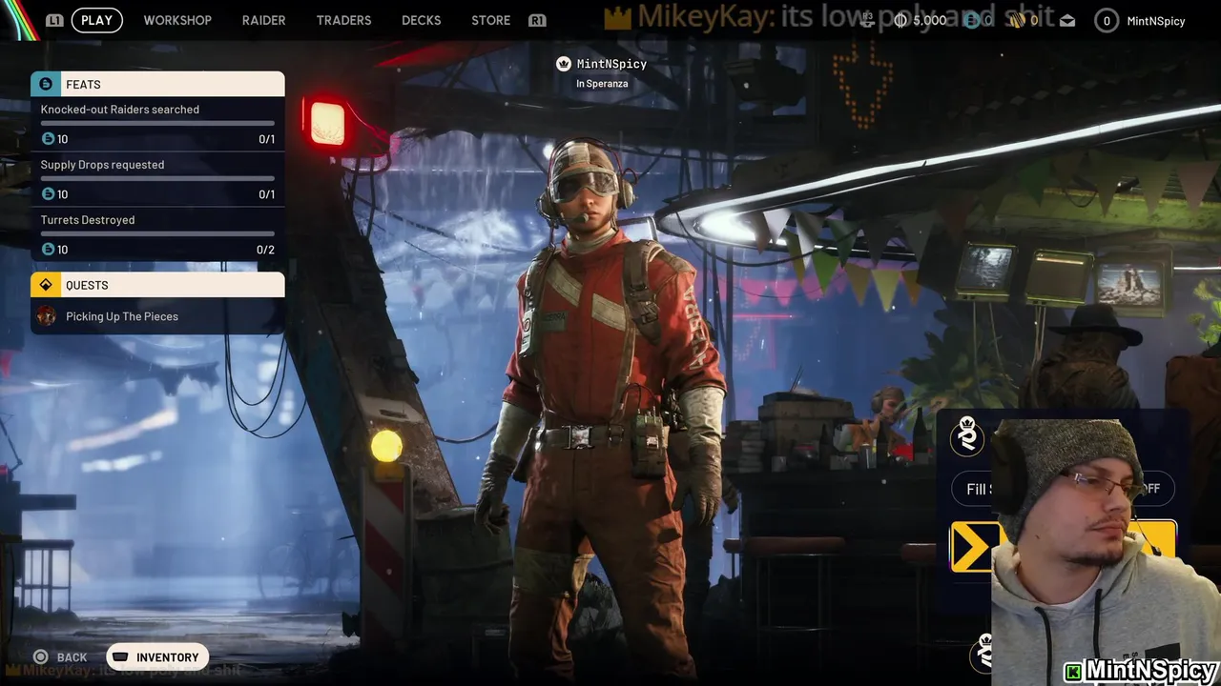Click the coin currency icon beside 5,000

pos(900,20)
